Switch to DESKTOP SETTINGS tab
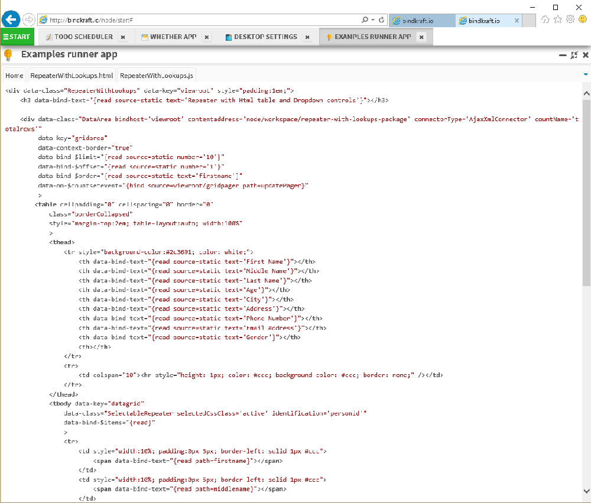 tap(265, 37)
